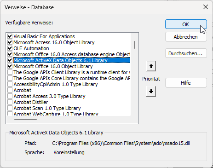The height and width of the screenshot is (168, 213).
Task: Click the priority down arrow button
Action: pos(151,92)
